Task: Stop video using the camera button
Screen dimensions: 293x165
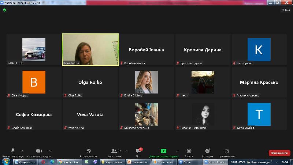Action: (39, 153)
